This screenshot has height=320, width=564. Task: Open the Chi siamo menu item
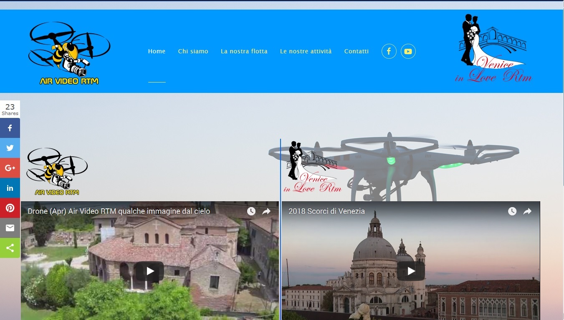[193, 51]
